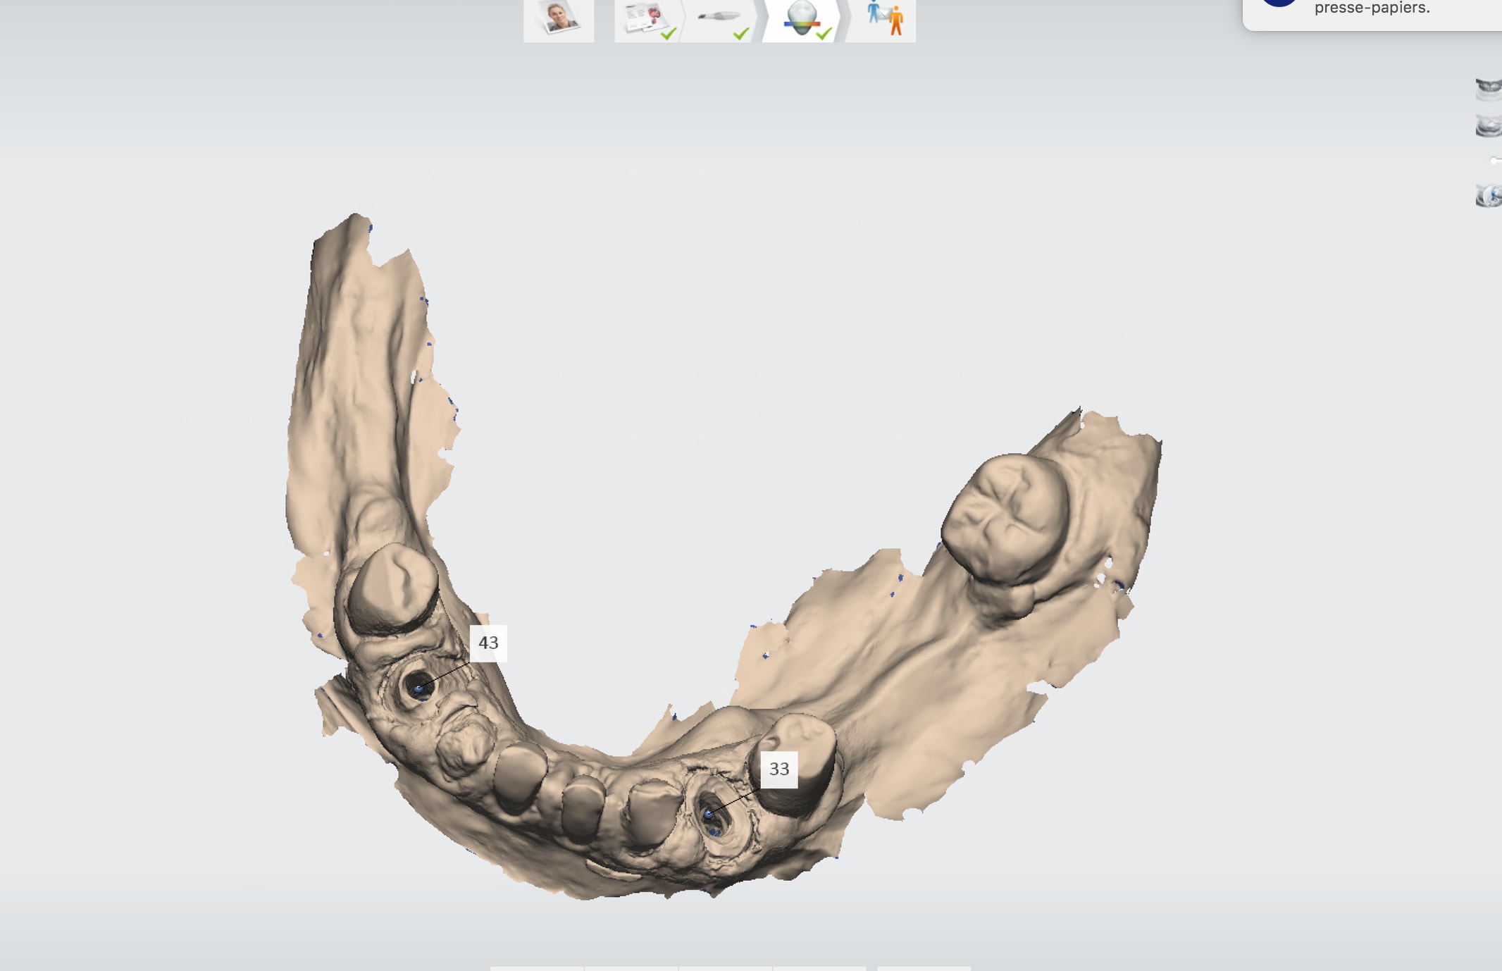Select the blue implant marker at 33
The width and height of the screenshot is (1502, 971).
point(709,815)
